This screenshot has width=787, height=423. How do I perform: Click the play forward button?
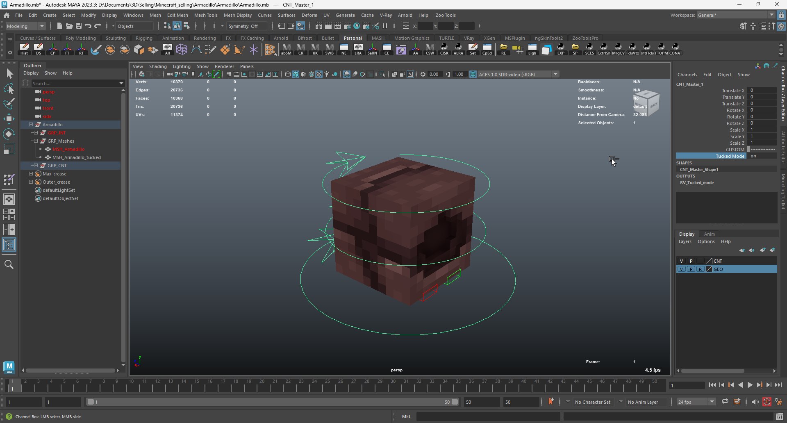point(750,385)
